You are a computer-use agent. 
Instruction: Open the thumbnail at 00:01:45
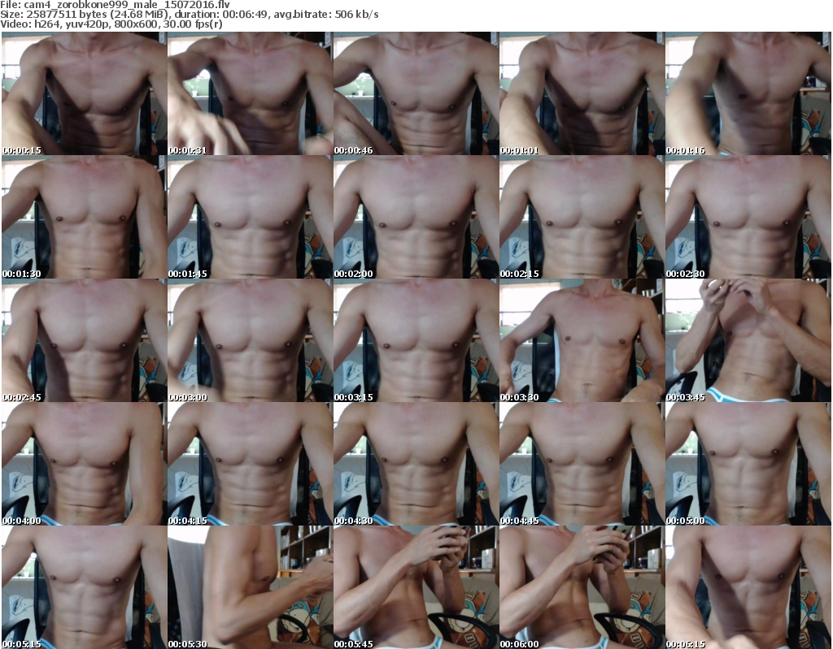251,217
